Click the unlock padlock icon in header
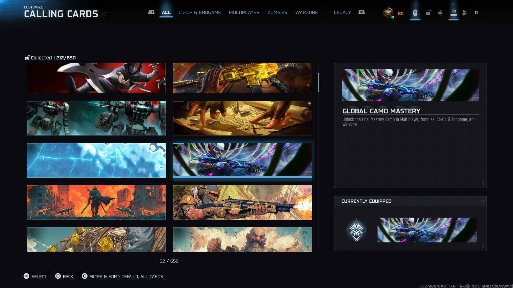 [x=428, y=13]
